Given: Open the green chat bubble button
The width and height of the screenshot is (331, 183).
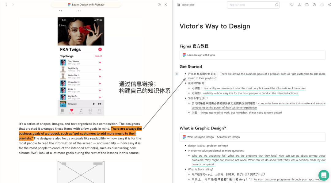Looking at the screenshot, I should coord(324,175).
